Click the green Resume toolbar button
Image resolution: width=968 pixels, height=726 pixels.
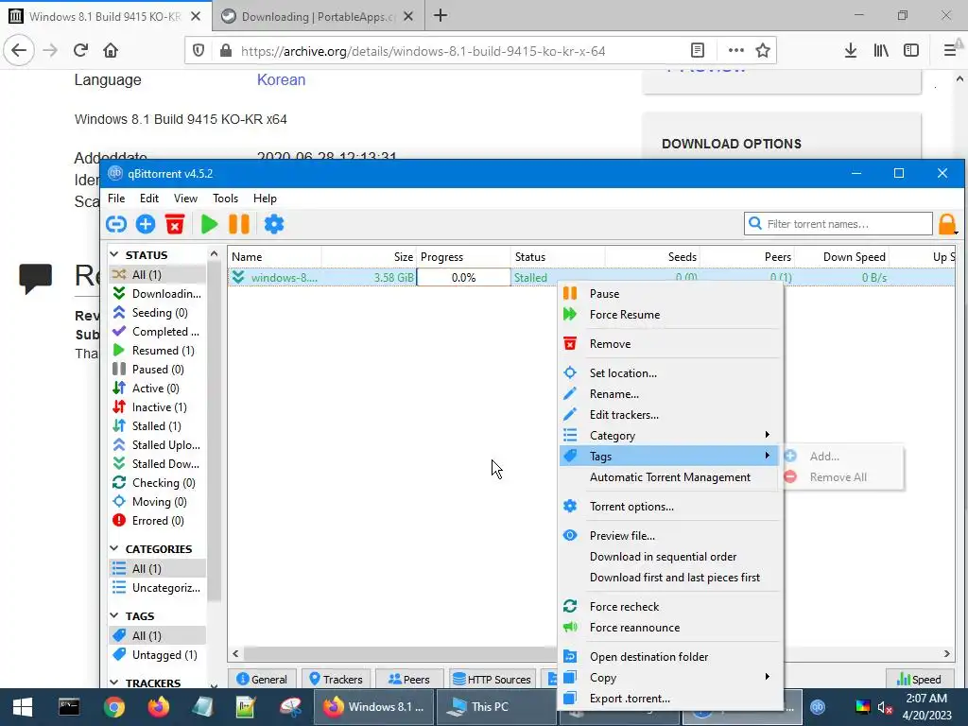209,224
